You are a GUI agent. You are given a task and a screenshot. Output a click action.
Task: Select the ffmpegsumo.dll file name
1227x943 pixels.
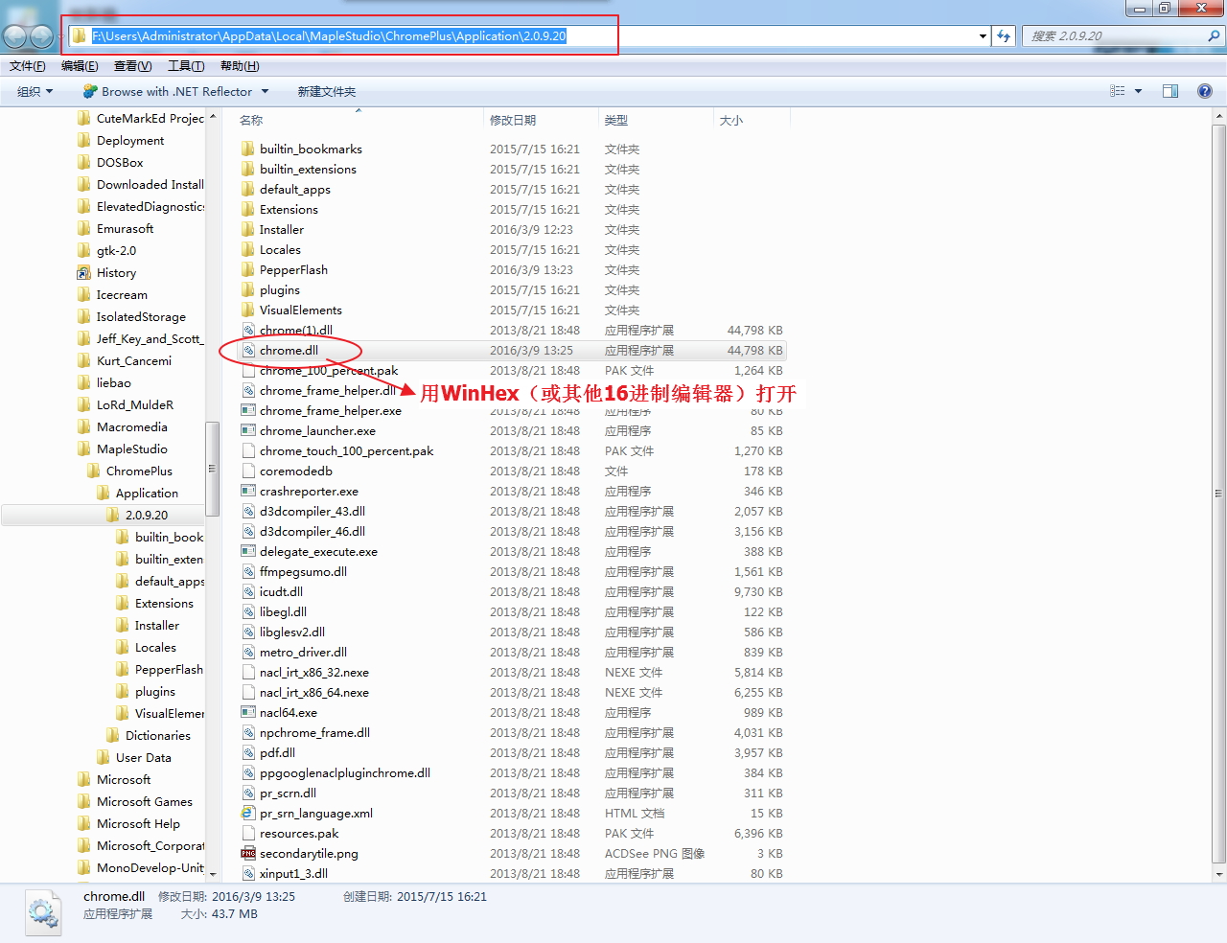click(304, 572)
